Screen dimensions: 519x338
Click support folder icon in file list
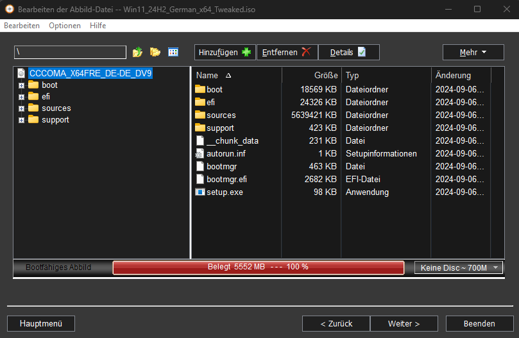click(200, 128)
